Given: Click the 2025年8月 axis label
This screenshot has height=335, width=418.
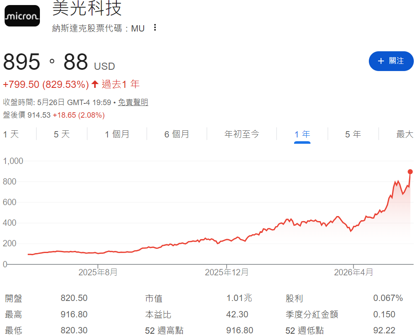Looking at the screenshot, I should 98,272.
